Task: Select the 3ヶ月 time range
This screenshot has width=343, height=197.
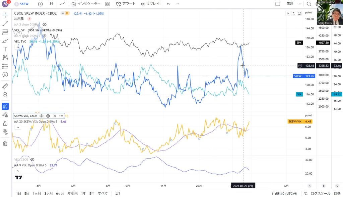Action: click(49, 194)
